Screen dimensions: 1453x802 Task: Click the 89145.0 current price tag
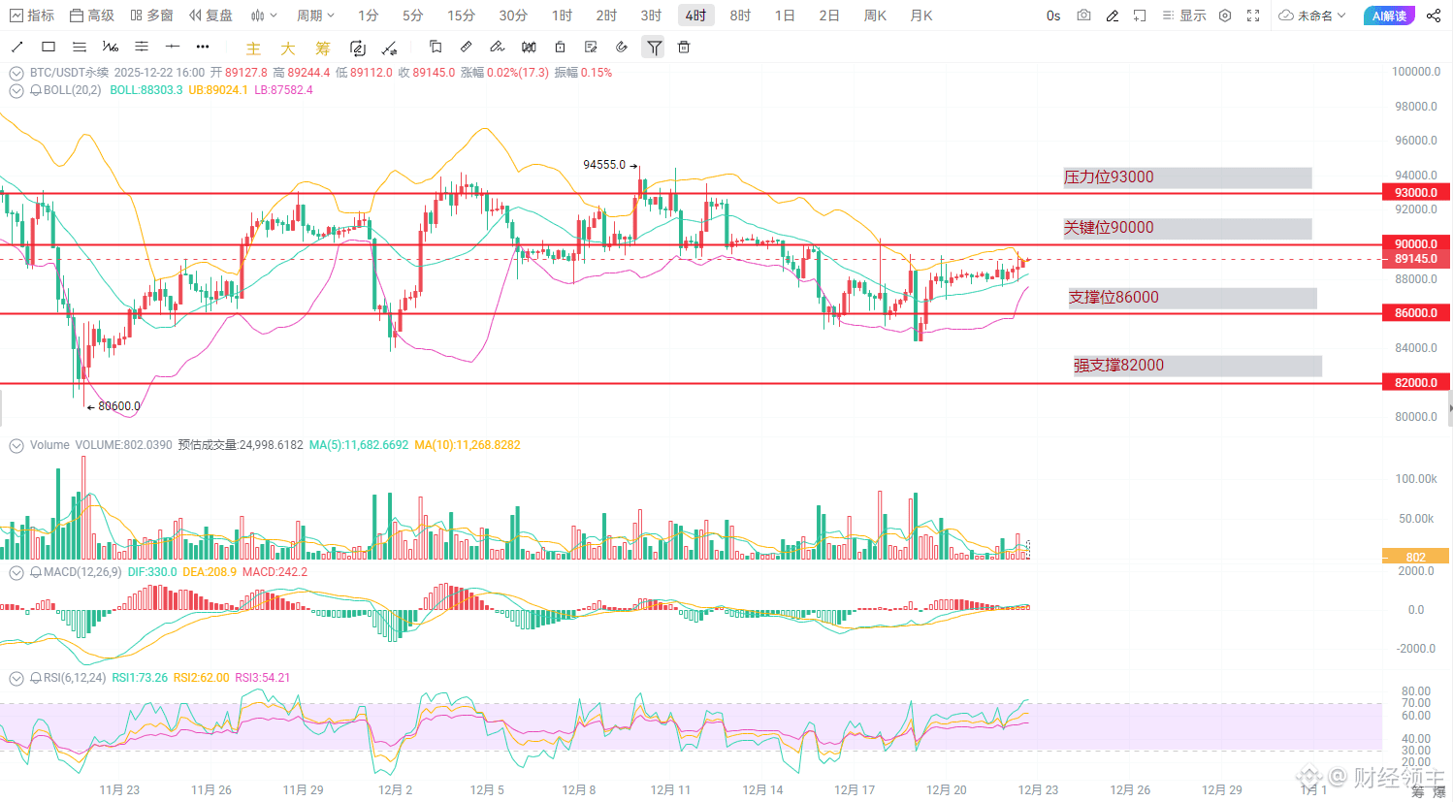[x=1416, y=259]
